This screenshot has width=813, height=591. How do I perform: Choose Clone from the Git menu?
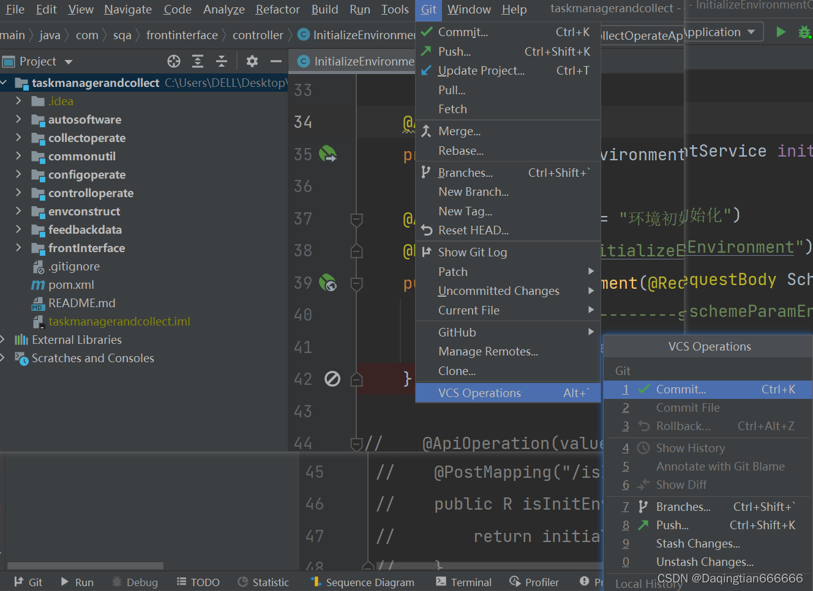coord(456,371)
